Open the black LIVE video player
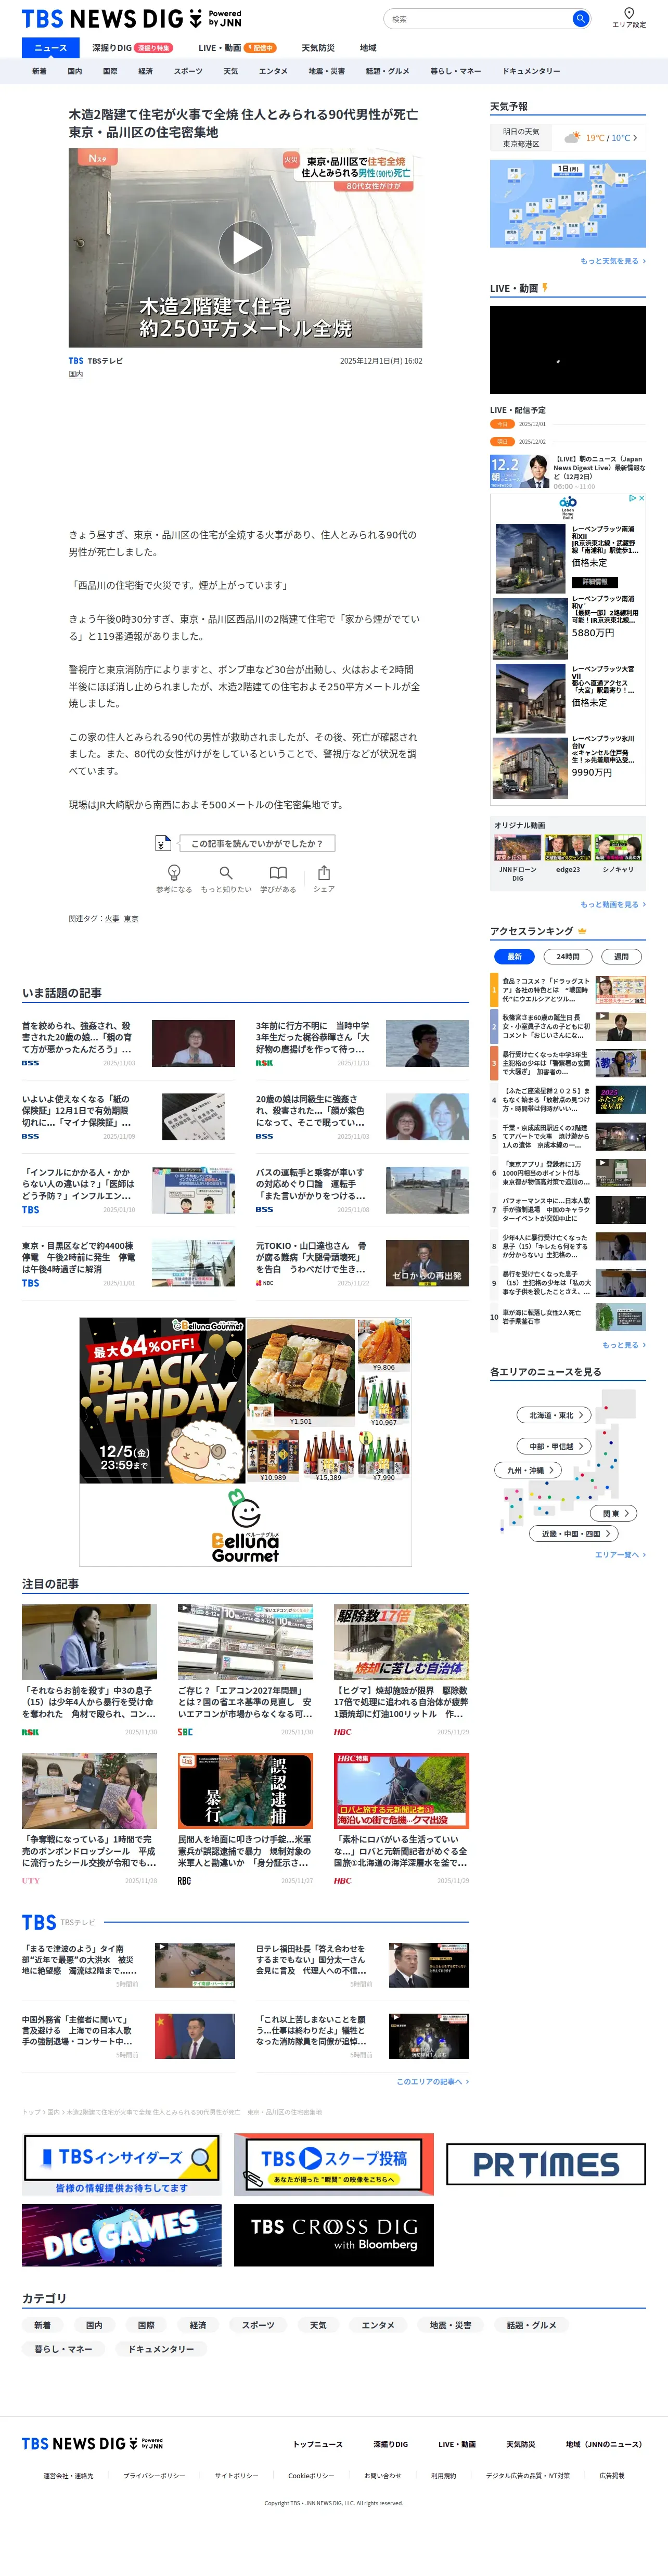Image resolution: width=668 pixels, height=2576 pixels. (x=568, y=350)
